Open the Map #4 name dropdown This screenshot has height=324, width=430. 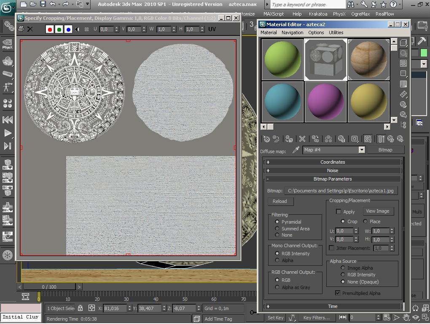[x=362, y=150]
